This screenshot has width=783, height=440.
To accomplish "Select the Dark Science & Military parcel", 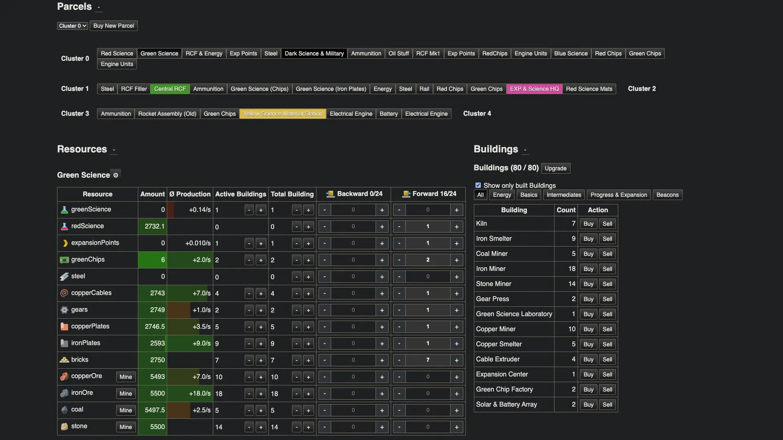I will 314,54.
